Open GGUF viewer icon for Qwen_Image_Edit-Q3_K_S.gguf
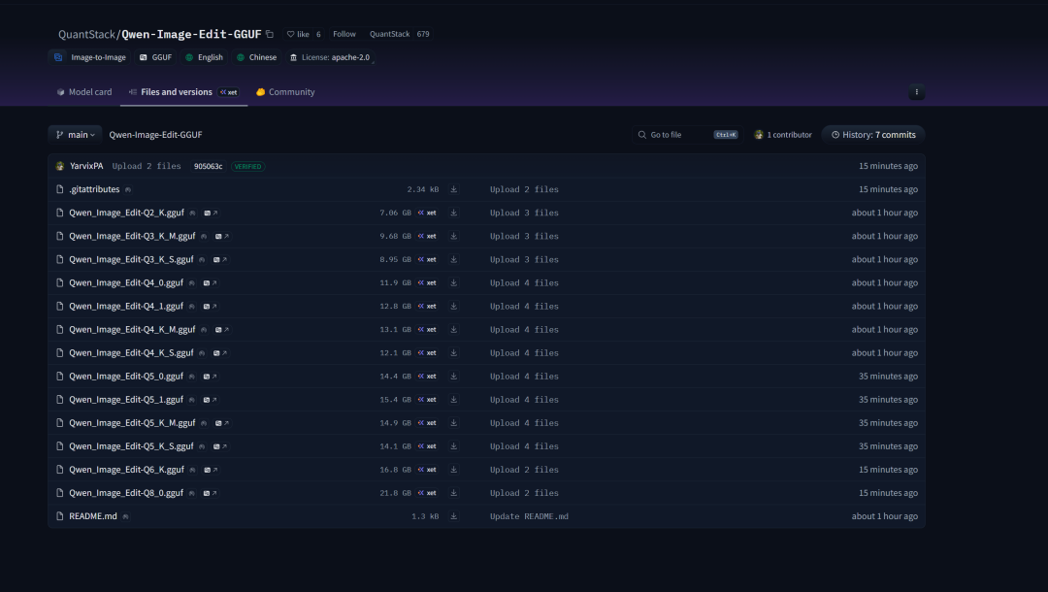 click(x=220, y=260)
